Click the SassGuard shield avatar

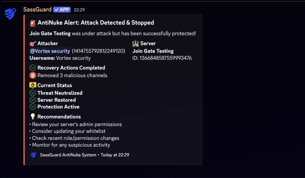(10, 14)
